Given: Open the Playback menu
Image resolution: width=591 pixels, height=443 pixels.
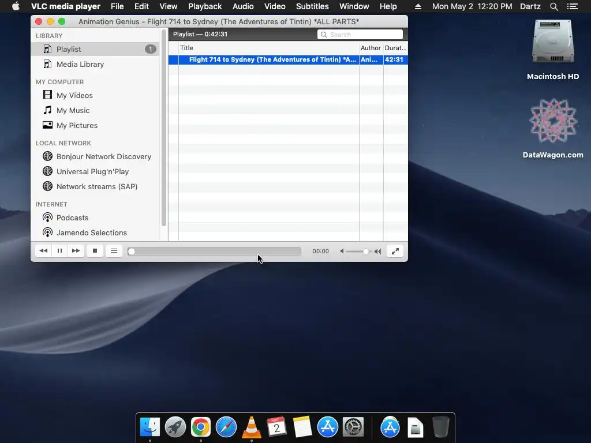Looking at the screenshot, I should [205, 6].
